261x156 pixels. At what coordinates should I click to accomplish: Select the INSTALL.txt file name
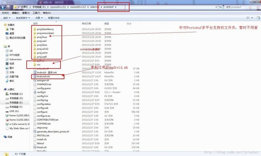point(43,135)
